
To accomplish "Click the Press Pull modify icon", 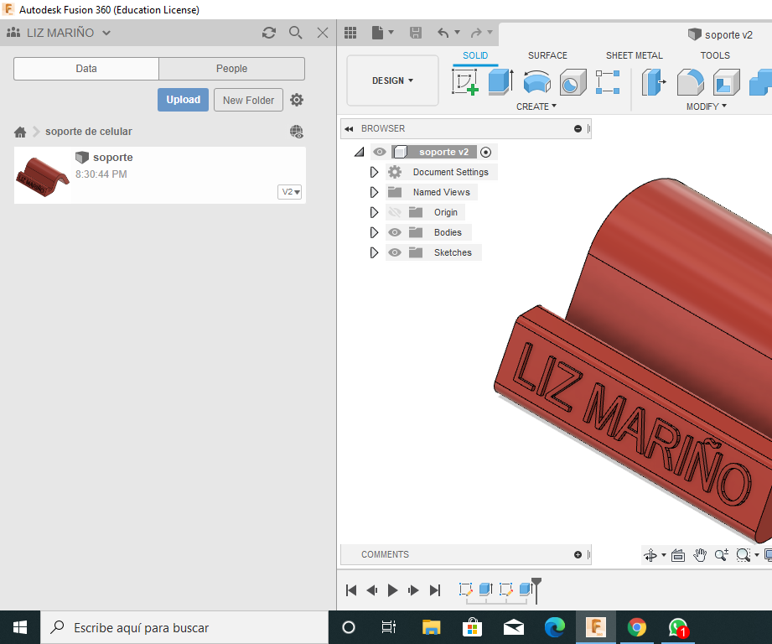I will tap(654, 82).
